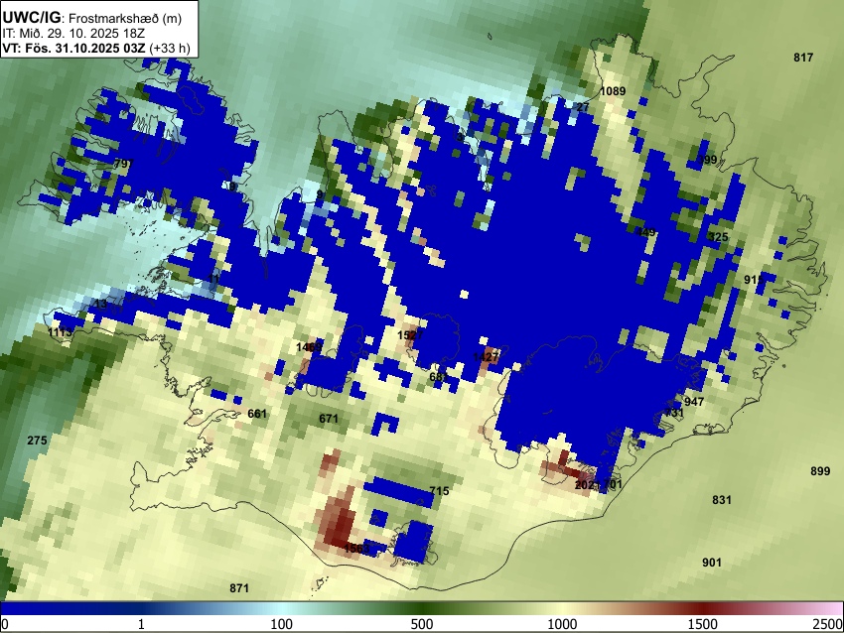844x633 pixels.
Task: Click the 2021 value label
Action: click(x=587, y=485)
